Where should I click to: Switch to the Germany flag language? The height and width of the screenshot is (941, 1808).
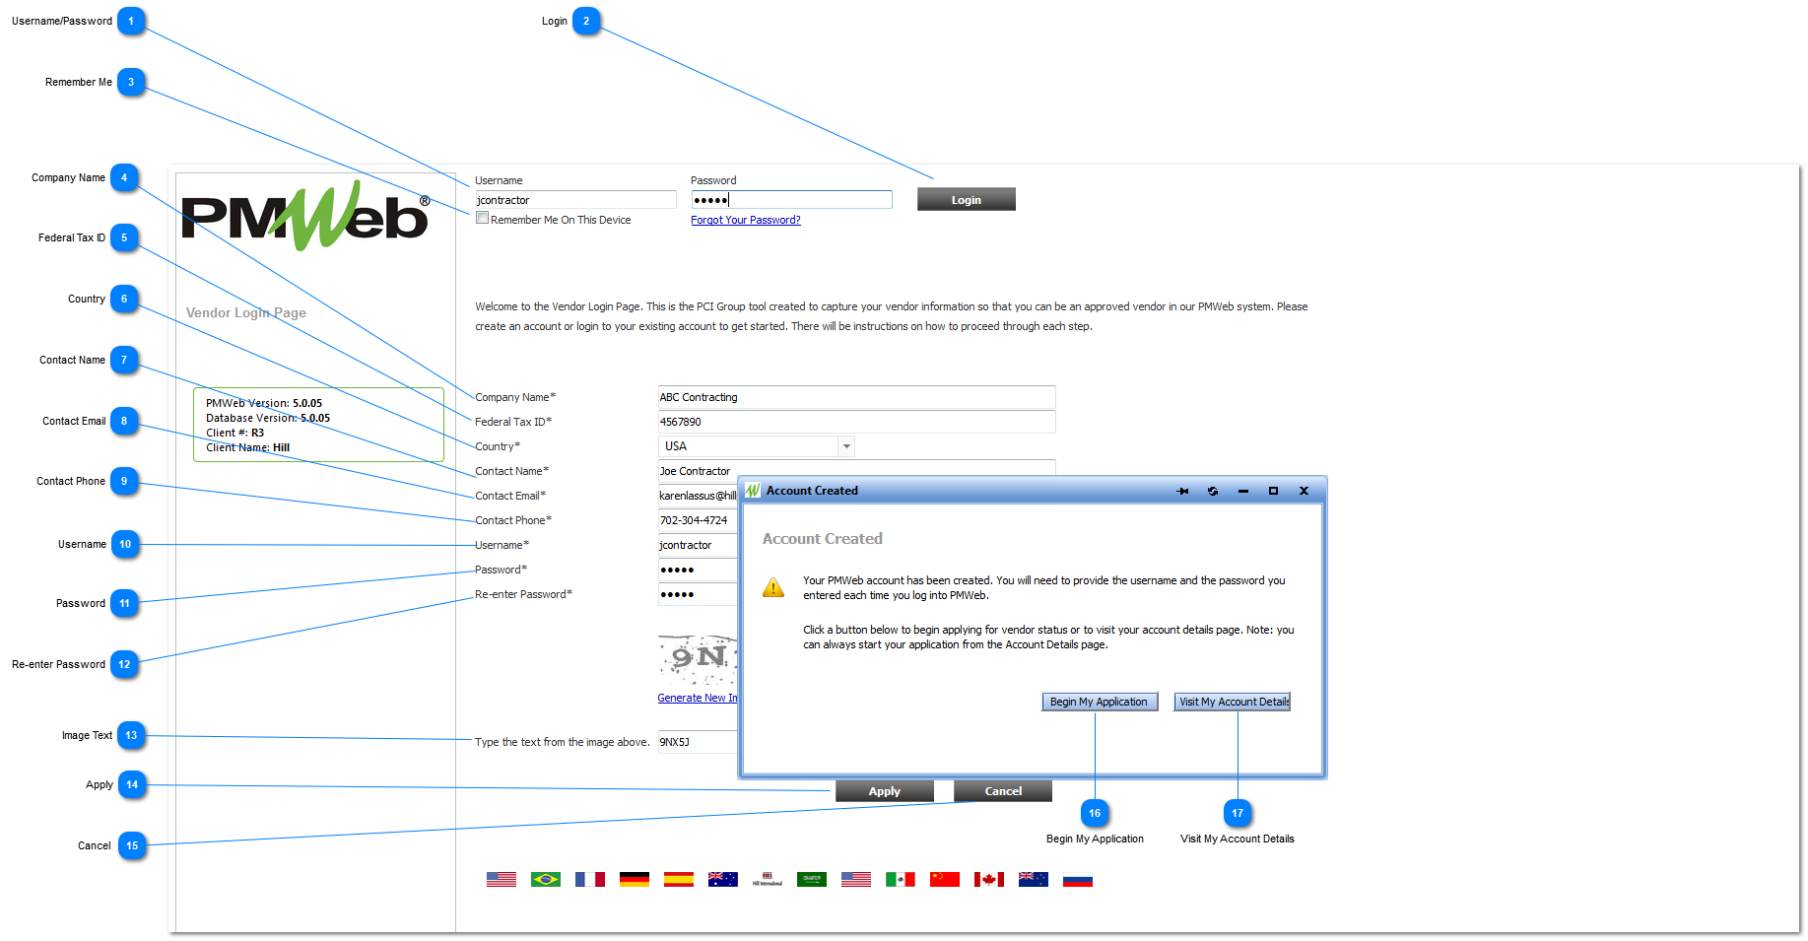(634, 879)
